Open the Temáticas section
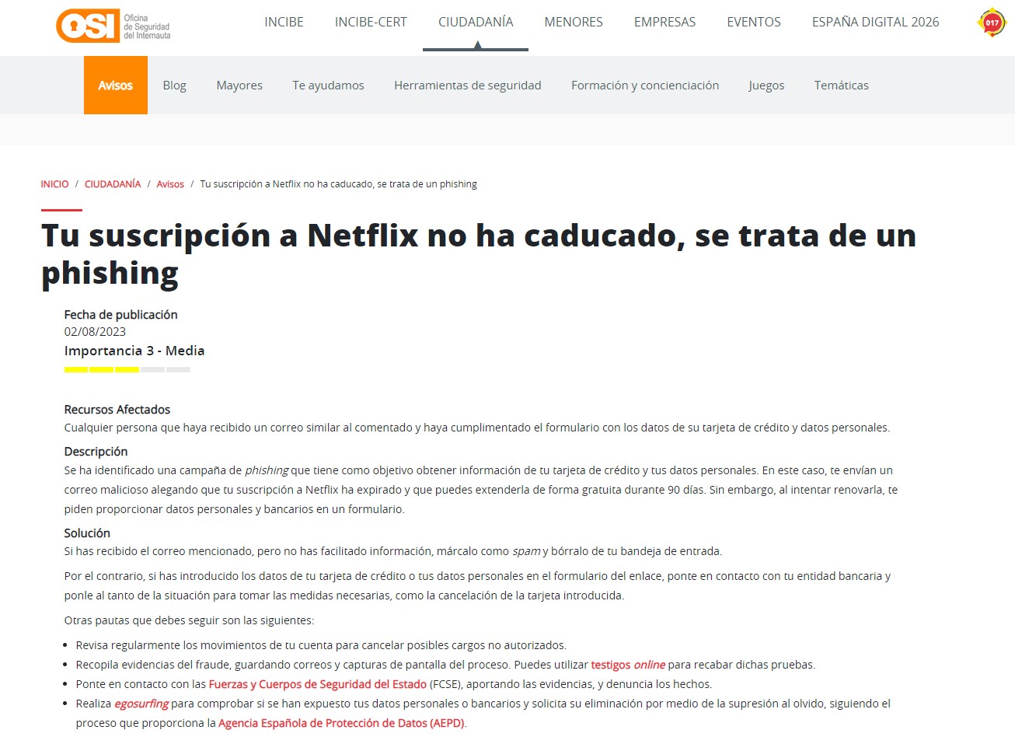 (x=842, y=86)
